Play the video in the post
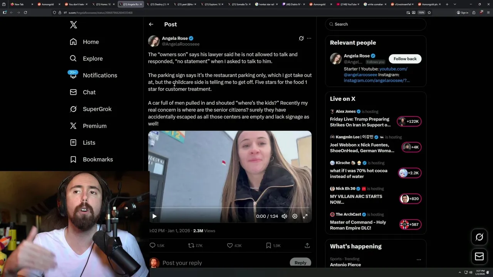This screenshot has width=493, height=277. click(154, 216)
